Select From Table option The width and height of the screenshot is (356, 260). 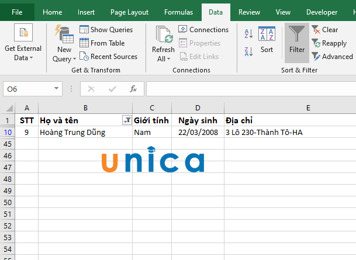102,43
